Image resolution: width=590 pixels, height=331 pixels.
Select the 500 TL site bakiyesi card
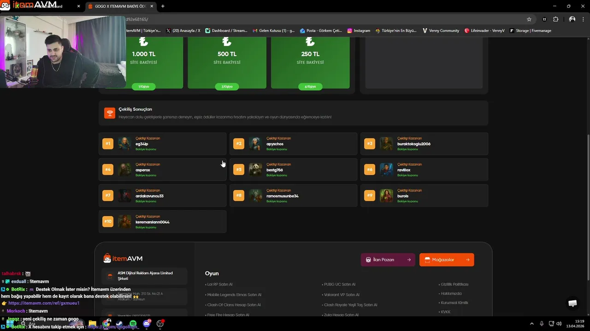(227, 63)
